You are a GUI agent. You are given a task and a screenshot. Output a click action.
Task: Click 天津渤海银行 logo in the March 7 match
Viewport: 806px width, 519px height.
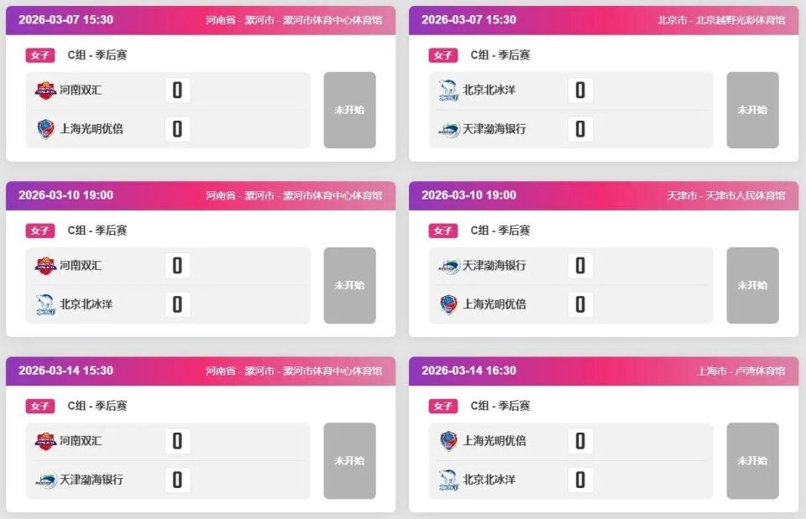[448, 129]
